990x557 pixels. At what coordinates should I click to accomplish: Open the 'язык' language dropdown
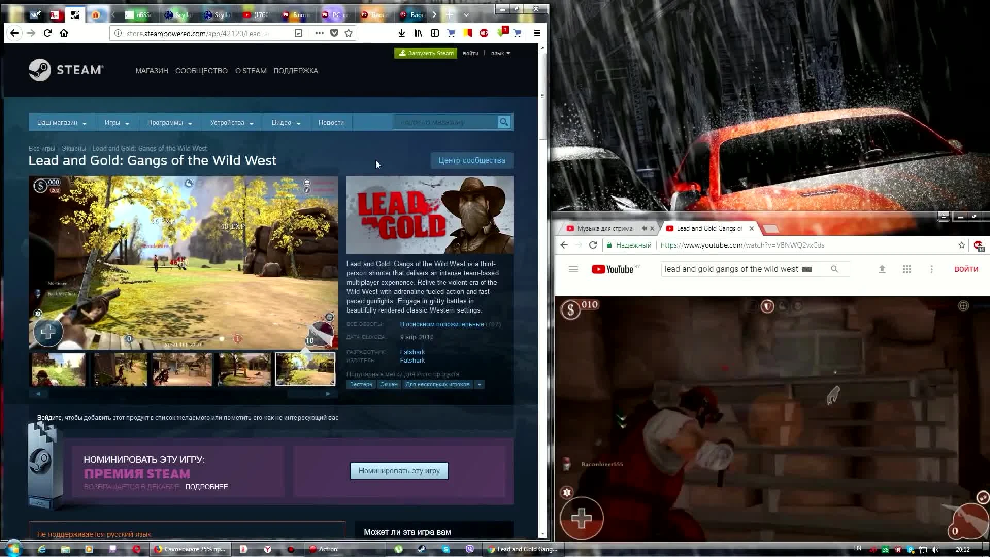pyautogui.click(x=500, y=53)
